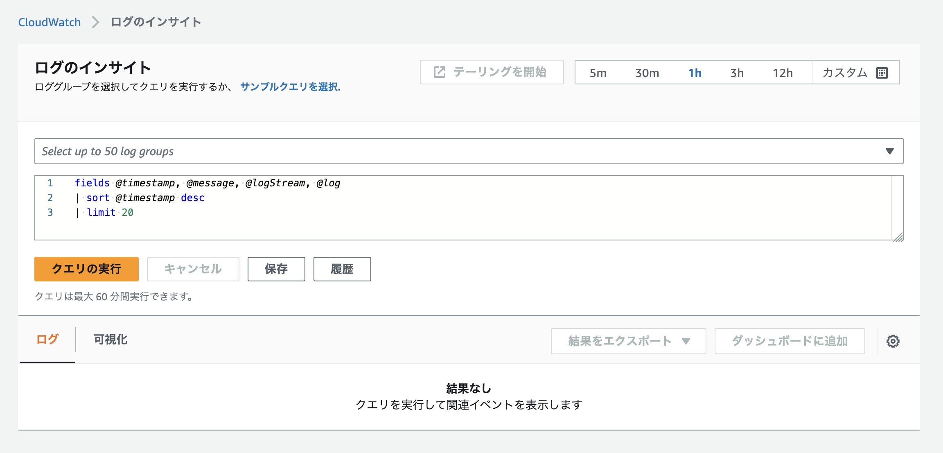The image size is (943, 453).
Task: Click query line 3 with limit 20
Action: click(105, 213)
